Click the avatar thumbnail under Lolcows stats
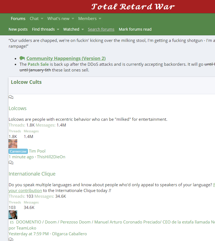This screenshot has width=215, height=241. pyautogui.click(x=13, y=144)
